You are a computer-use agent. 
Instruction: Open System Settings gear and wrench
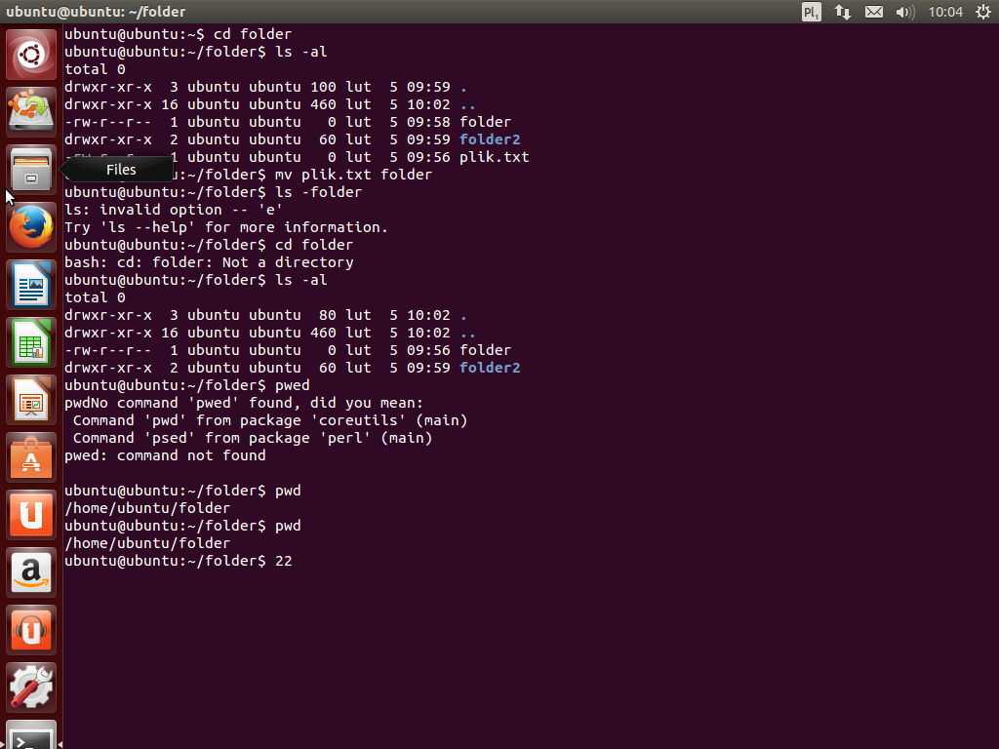(32, 688)
